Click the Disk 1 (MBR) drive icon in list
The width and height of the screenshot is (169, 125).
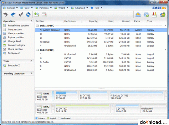coord(38,26)
